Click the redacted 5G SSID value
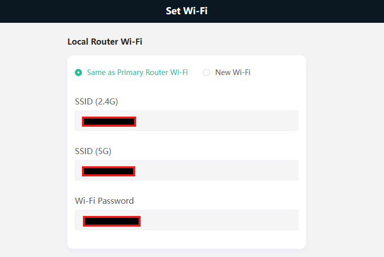 pyautogui.click(x=108, y=171)
